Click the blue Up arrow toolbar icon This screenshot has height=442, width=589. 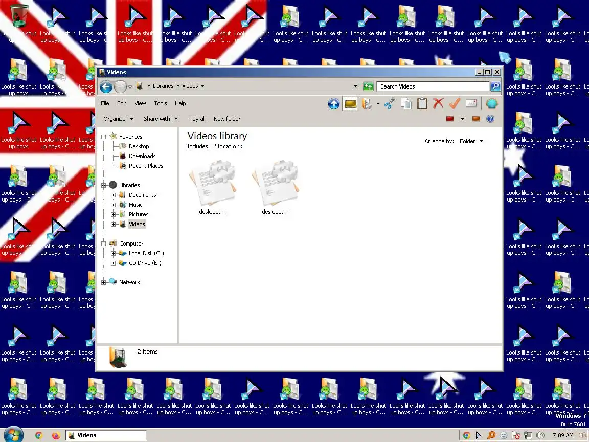point(333,103)
